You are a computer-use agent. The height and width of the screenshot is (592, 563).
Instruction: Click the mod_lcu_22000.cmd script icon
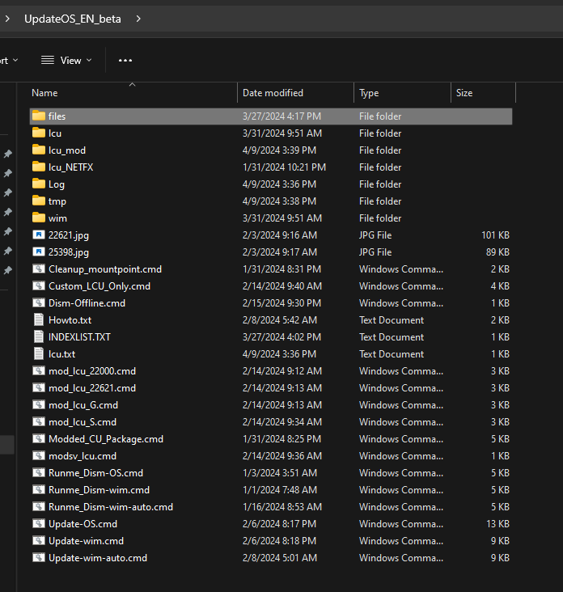coord(39,370)
